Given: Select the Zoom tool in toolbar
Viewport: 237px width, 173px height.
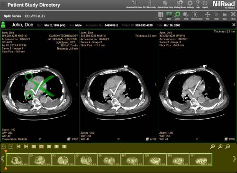Looking at the screenshot, I should [177, 16].
